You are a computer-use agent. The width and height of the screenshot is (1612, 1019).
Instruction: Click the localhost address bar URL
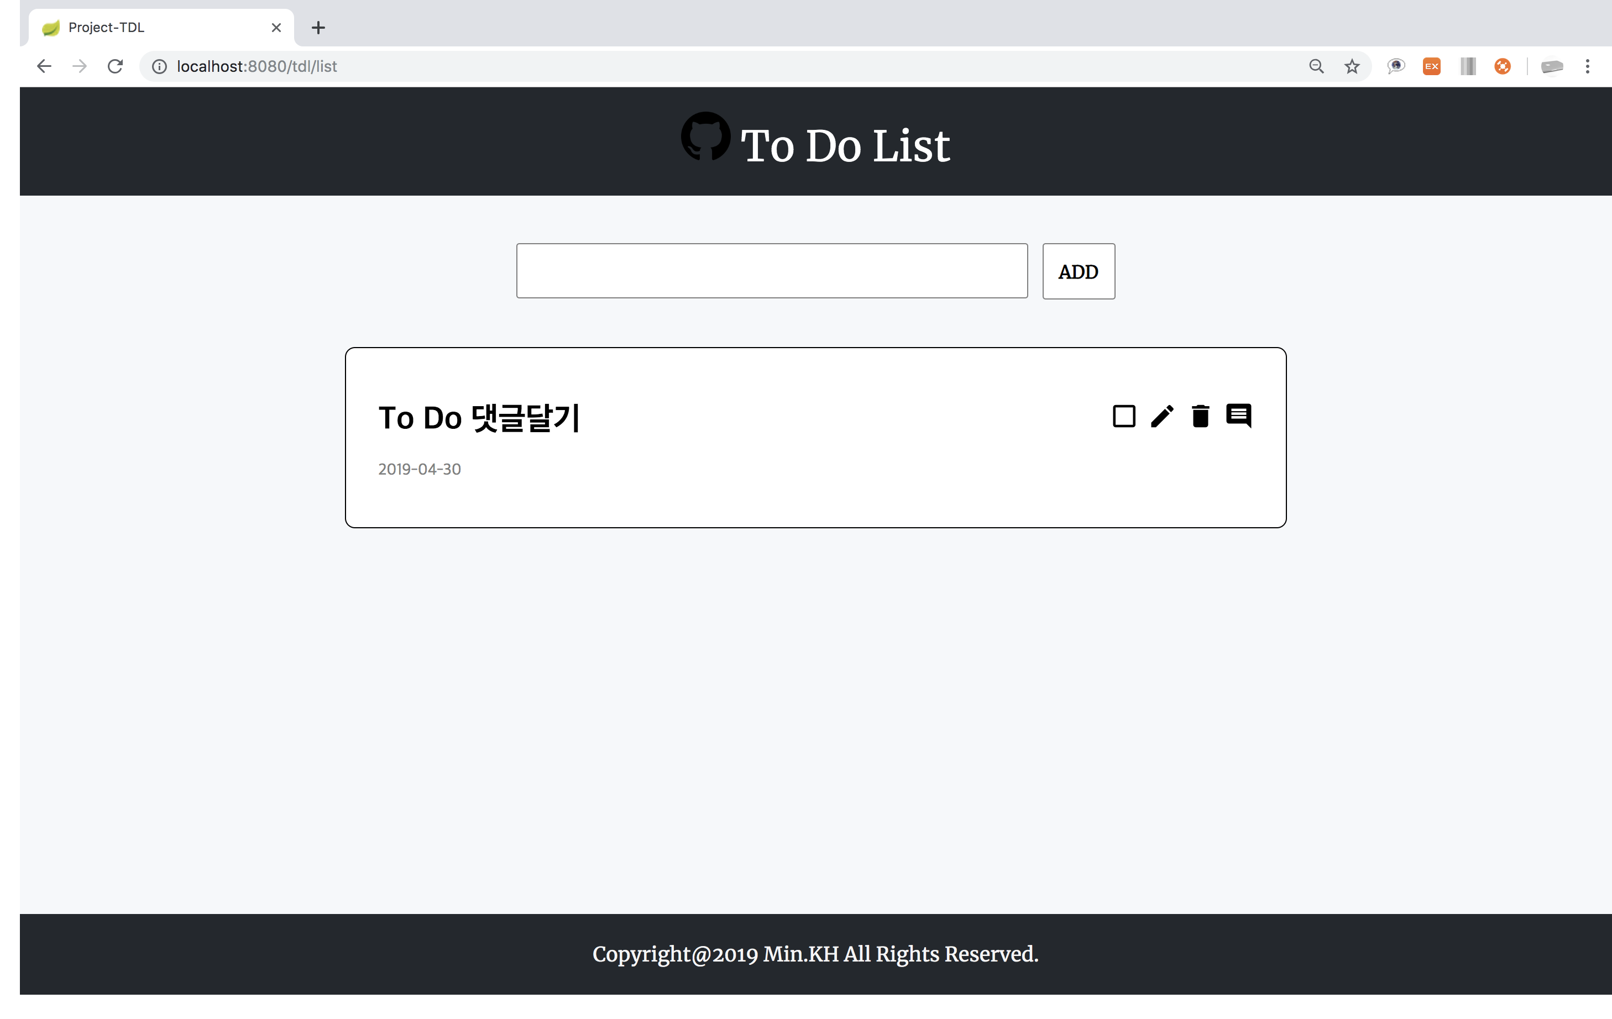tap(257, 66)
